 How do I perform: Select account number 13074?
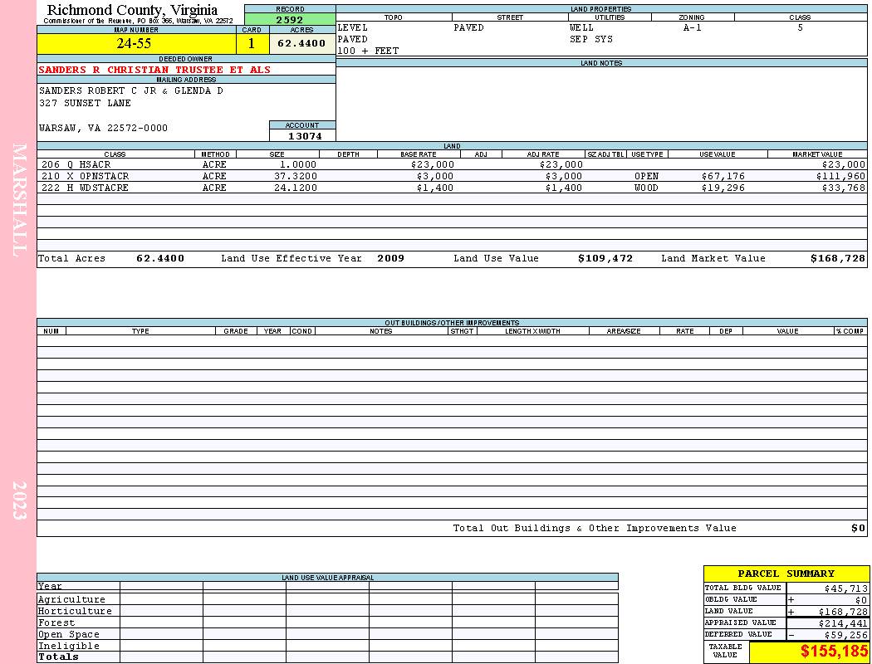[304, 135]
